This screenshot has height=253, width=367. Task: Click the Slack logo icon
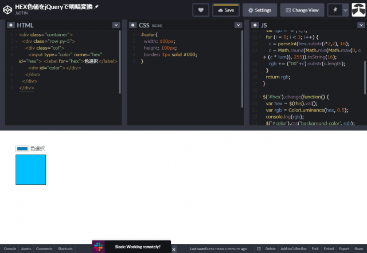point(98,247)
